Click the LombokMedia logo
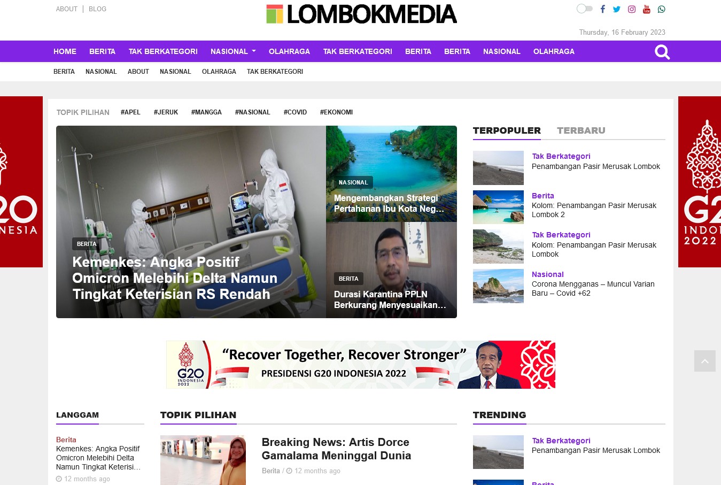This screenshot has width=721, height=485. 361,14
